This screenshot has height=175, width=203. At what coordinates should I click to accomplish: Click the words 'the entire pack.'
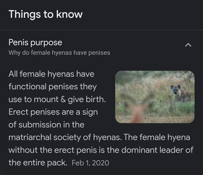38,163
